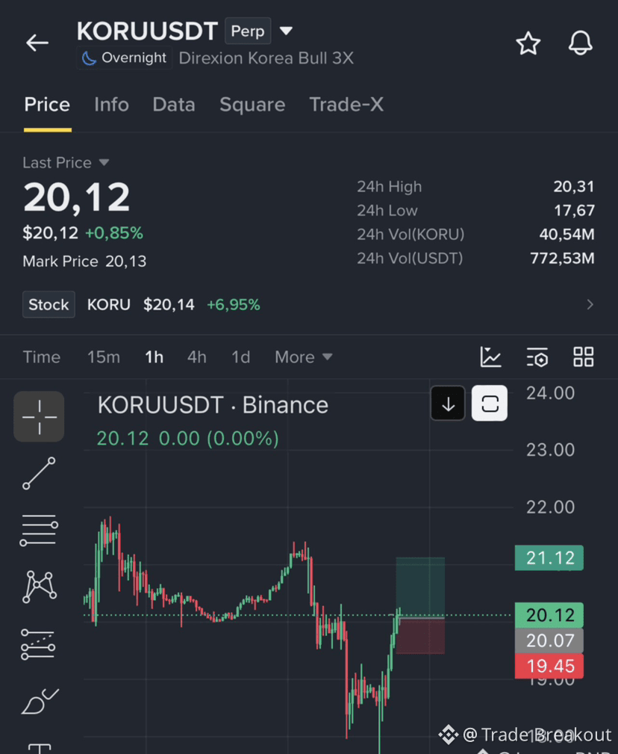
Task: Click the Mark Price 20,13 text
Action: click(84, 261)
